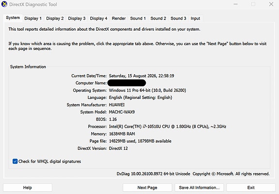Open the Display 4 tab
The width and height of the screenshot is (279, 194).
98,18
